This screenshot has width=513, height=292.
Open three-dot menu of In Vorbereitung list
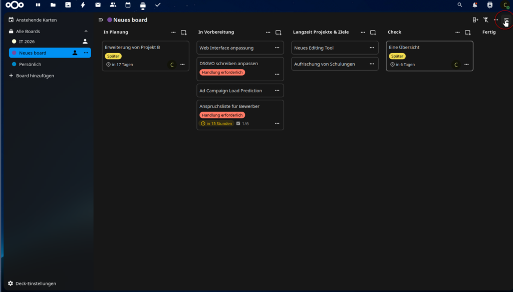[x=268, y=32]
